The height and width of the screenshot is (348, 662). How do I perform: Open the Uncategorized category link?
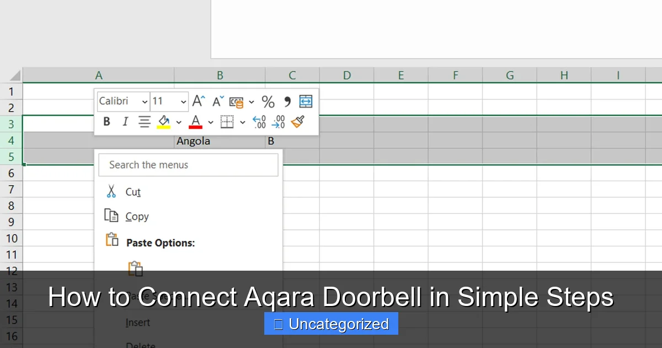(331, 324)
